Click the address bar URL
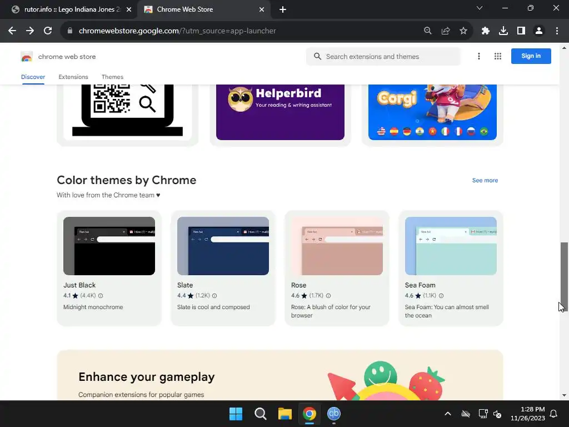 tap(177, 31)
